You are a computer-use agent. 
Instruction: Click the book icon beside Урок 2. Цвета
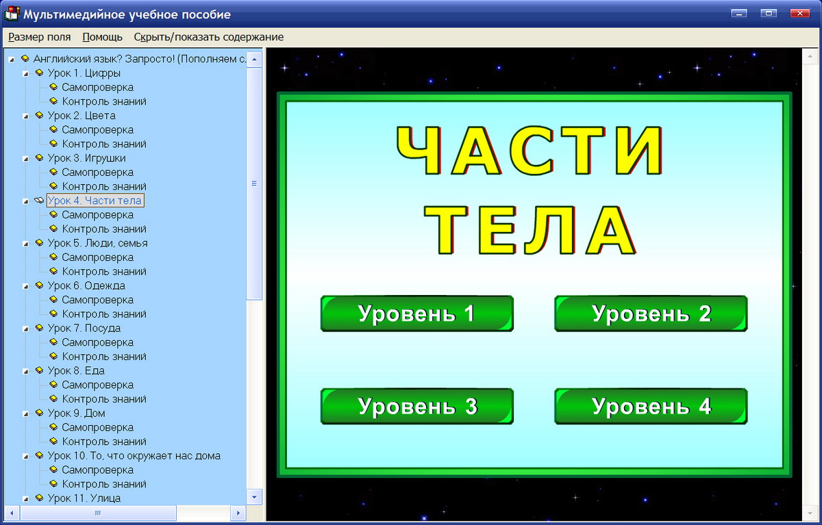tap(39, 115)
